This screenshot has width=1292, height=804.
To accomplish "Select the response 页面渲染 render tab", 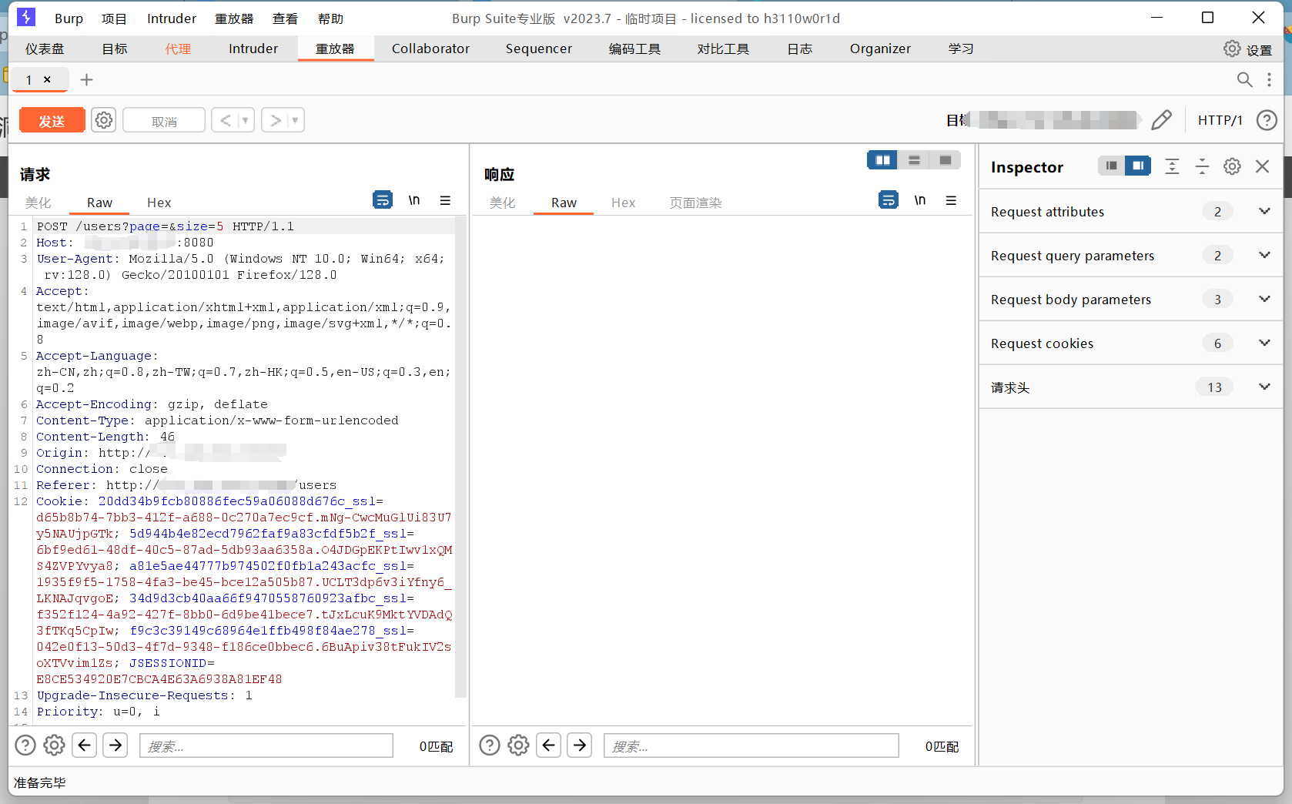I will 695,203.
